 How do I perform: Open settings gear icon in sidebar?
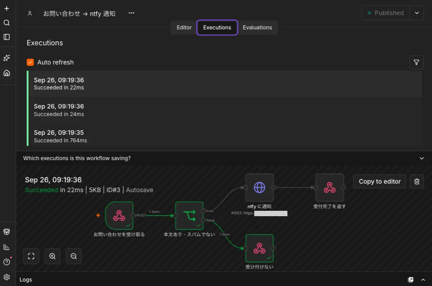[x=7, y=277]
